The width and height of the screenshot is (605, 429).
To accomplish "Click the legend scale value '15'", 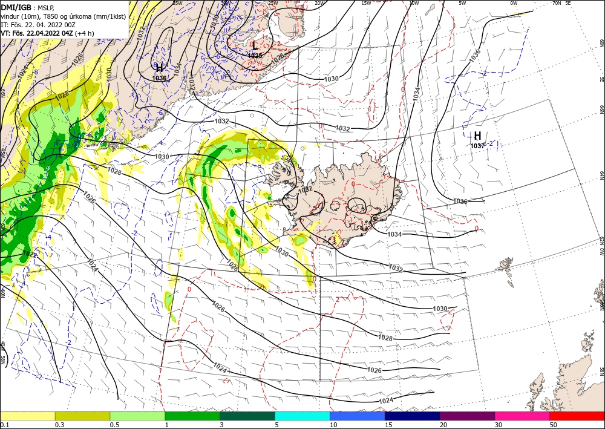I will 388,425.
